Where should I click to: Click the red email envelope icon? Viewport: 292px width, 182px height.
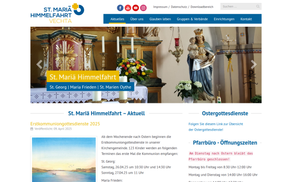pyautogui.click(x=136, y=8)
